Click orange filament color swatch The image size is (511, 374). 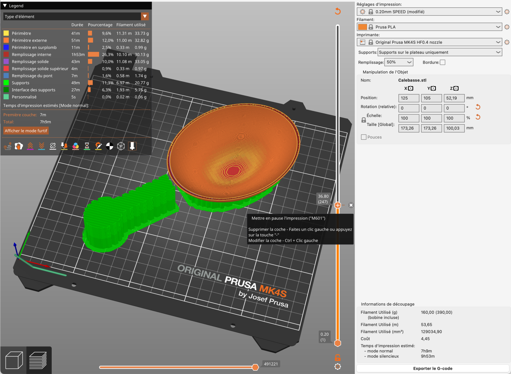click(362, 27)
